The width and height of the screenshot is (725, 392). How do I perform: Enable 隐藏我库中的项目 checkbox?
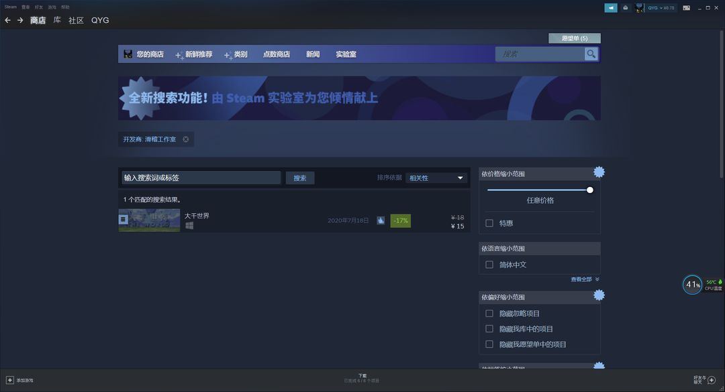[x=489, y=329]
